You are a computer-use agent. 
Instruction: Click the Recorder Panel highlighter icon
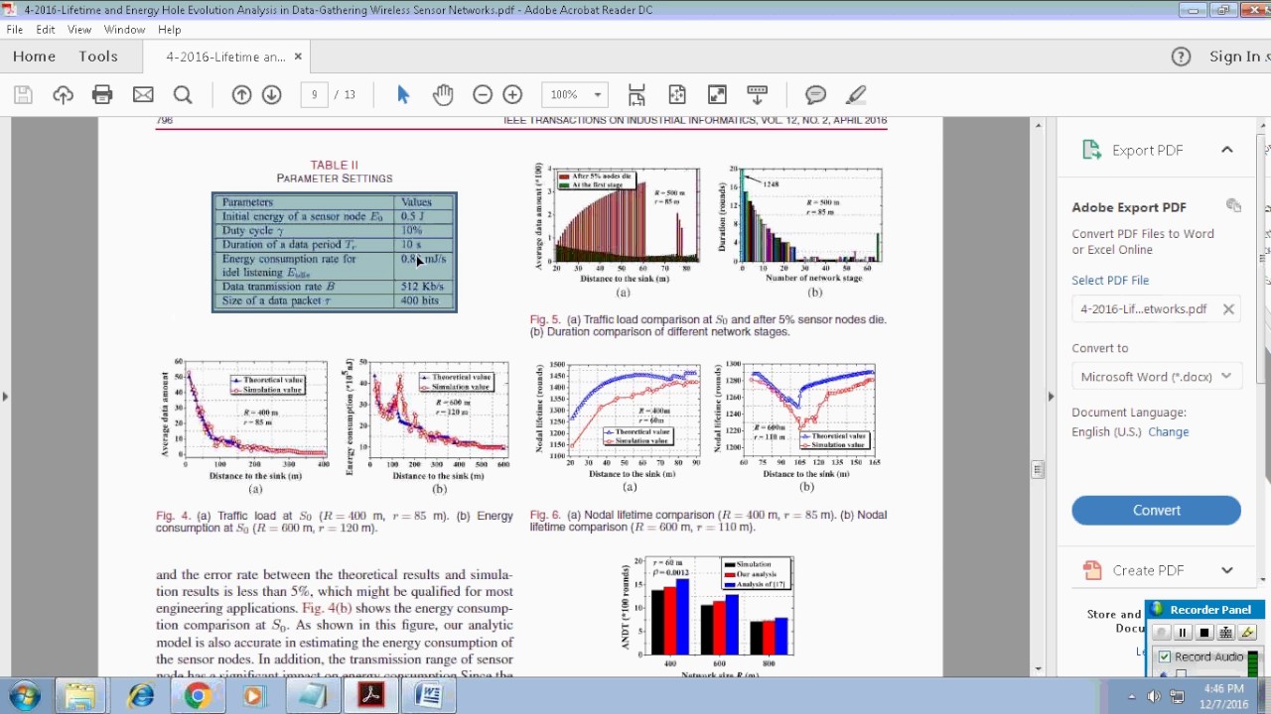tap(1248, 633)
